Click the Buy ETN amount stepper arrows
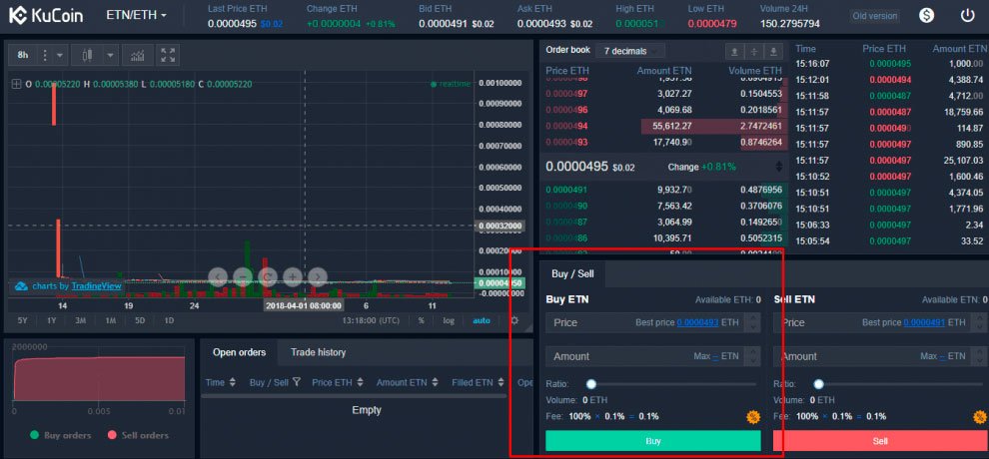Viewport: 989px width, 459px height. pos(752,356)
